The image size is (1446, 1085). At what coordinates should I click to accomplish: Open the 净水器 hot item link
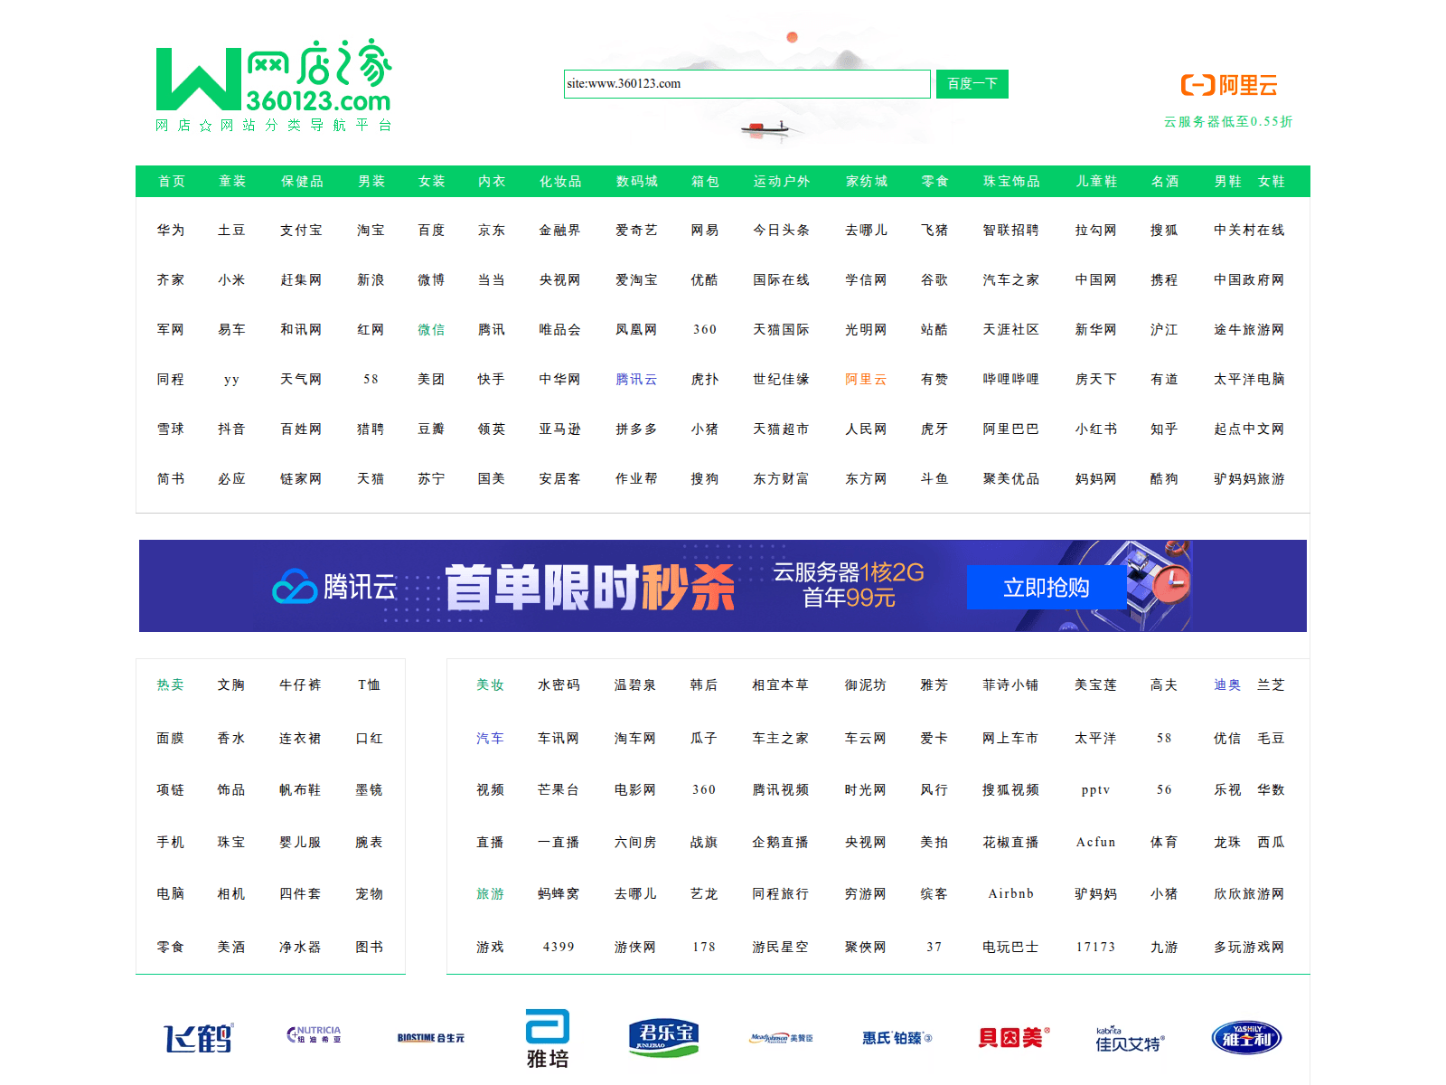(x=300, y=947)
